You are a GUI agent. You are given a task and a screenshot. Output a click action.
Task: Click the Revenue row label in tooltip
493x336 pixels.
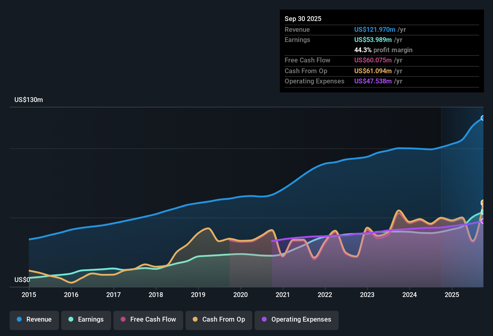(x=297, y=29)
